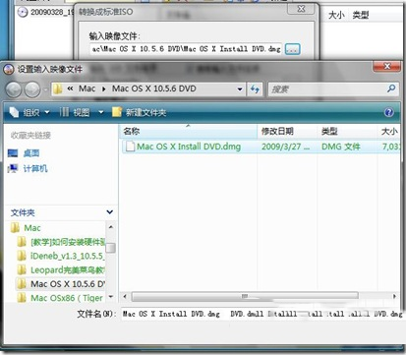Click the Organize (组织) button
406x355 pixels.
[x=29, y=112]
